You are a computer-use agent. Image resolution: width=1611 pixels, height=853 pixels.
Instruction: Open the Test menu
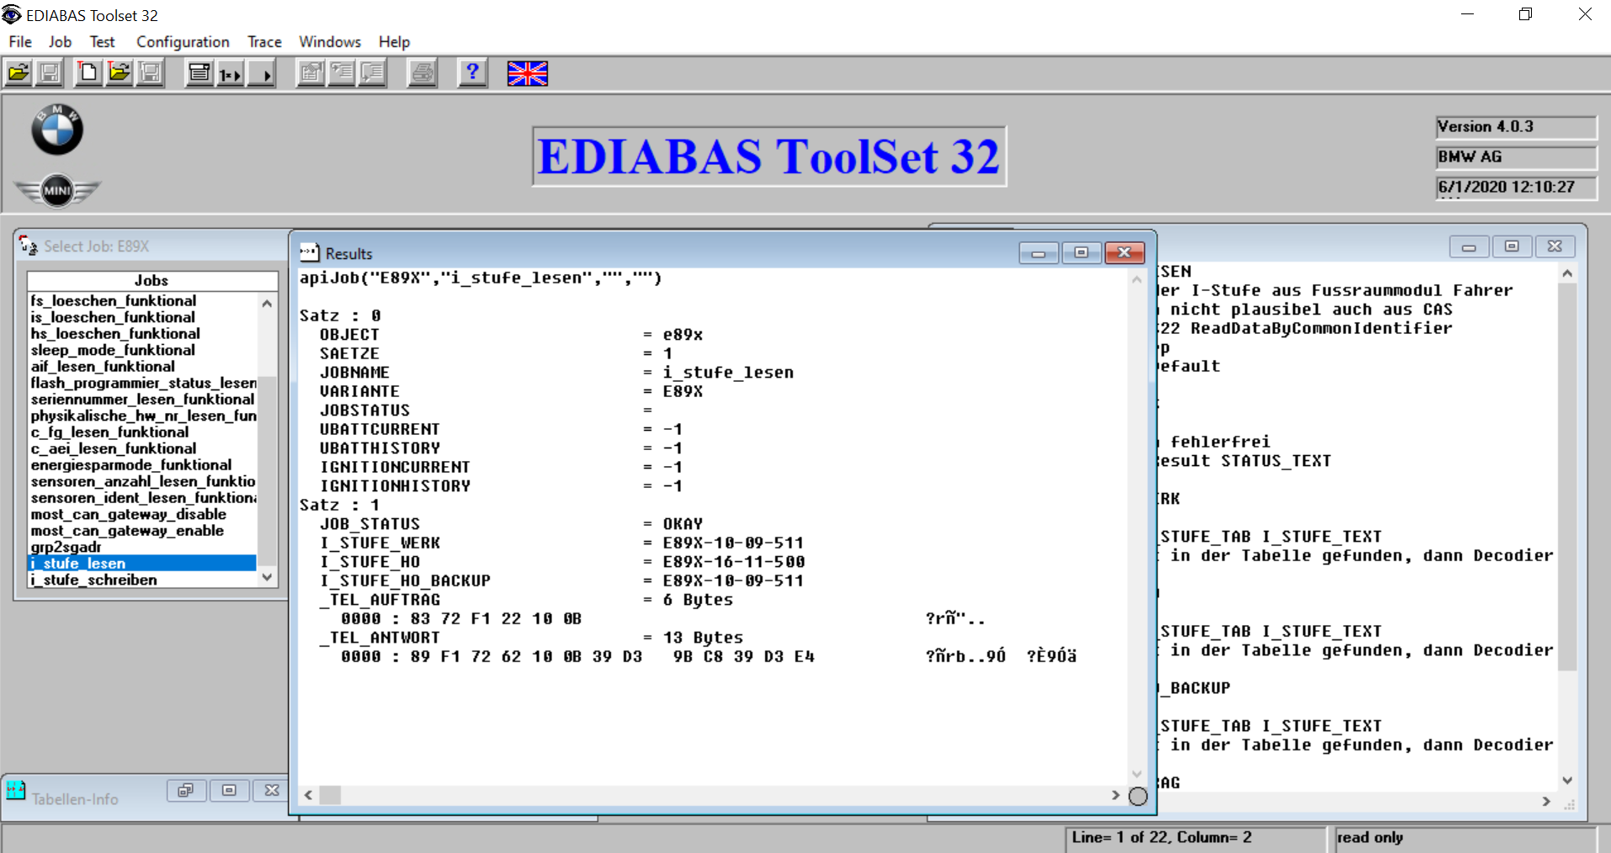click(102, 41)
